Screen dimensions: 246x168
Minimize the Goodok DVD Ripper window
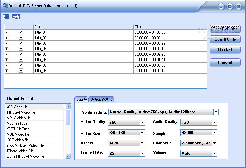pyautogui.click(x=221, y=7)
